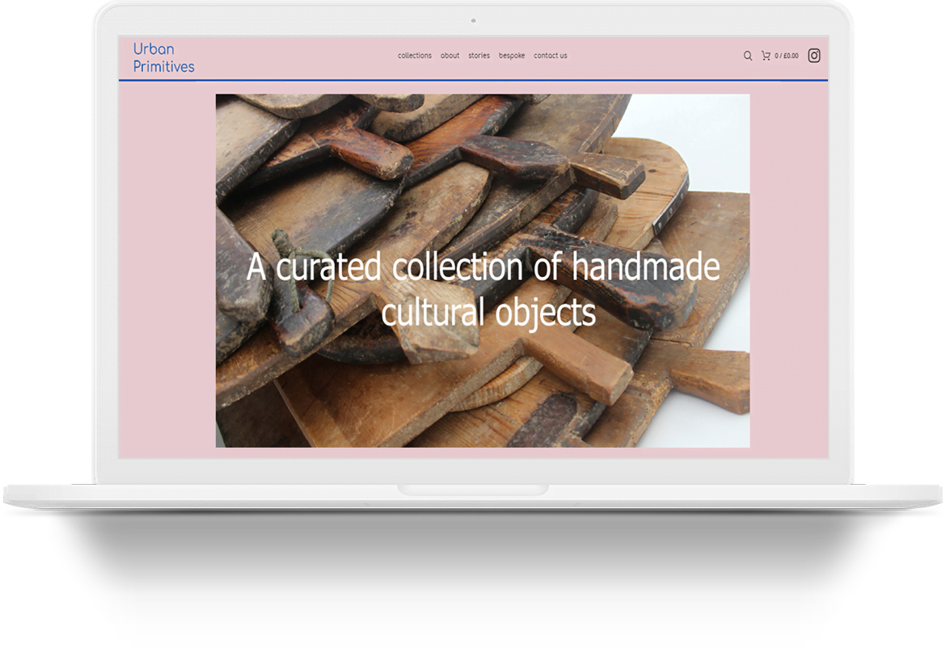This screenshot has width=946, height=648.
Task: Click the words 'cultural objects' in hero
Action: 488,313
